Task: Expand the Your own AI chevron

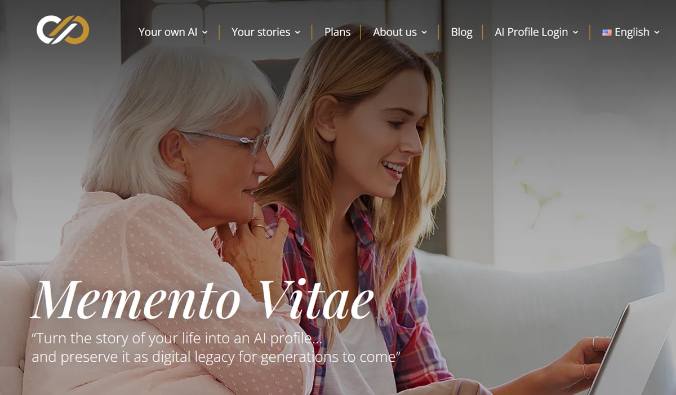Action: point(204,33)
